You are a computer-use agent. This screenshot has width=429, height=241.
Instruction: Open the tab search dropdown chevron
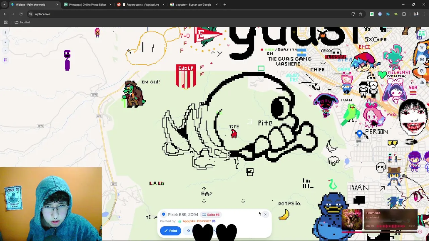point(5,5)
